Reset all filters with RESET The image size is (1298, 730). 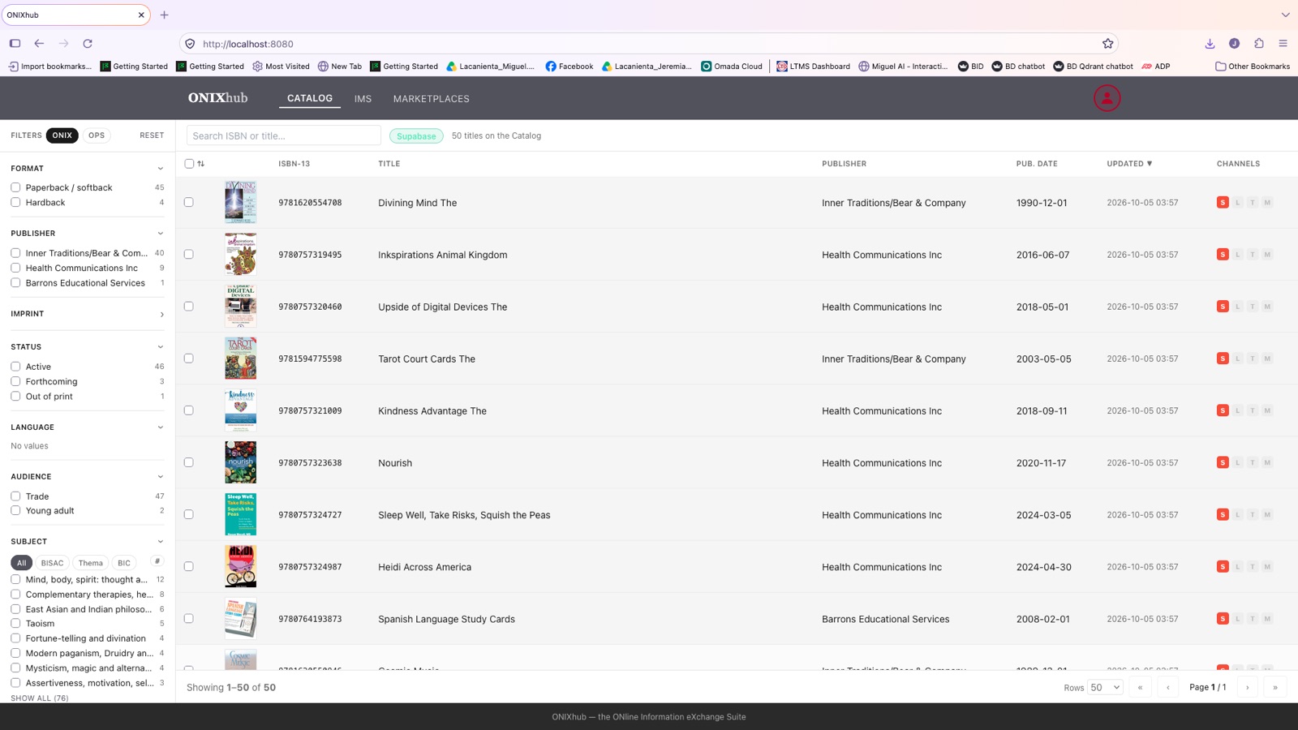[152, 135]
